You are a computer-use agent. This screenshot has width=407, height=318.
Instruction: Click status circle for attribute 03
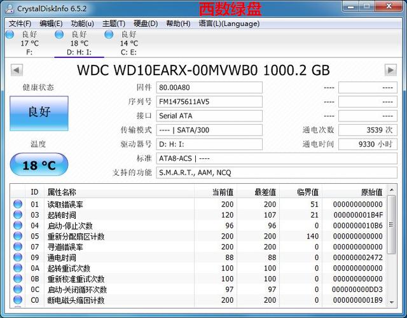(18, 215)
